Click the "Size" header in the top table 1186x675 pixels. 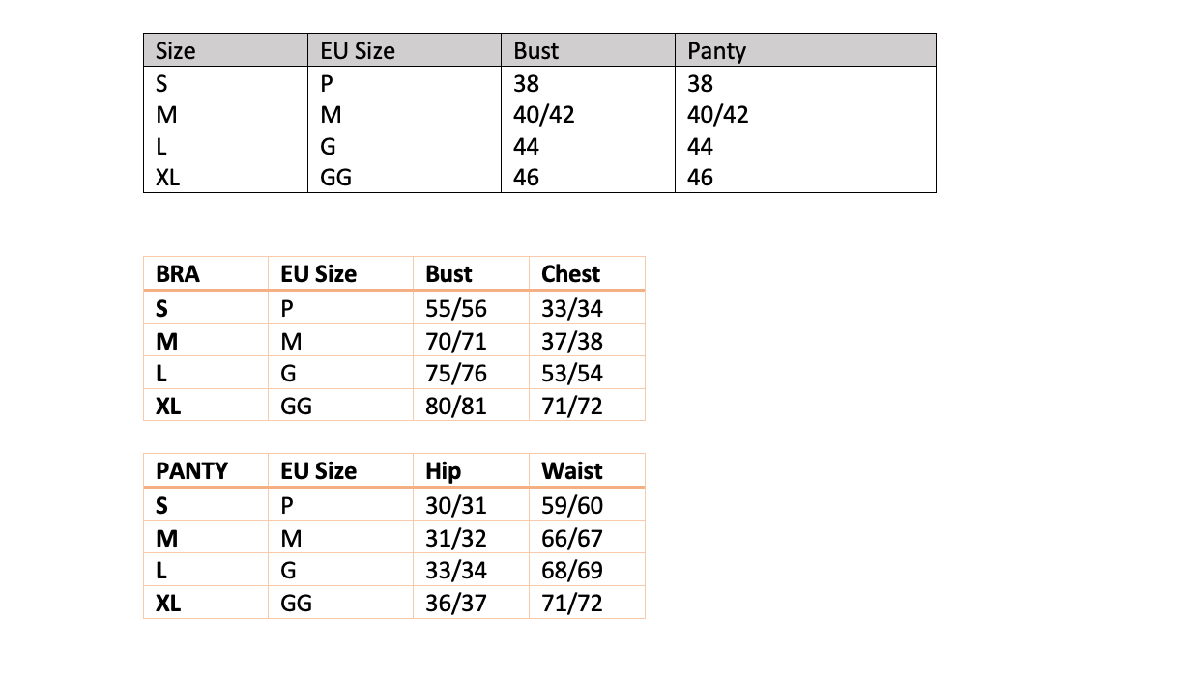point(175,51)
